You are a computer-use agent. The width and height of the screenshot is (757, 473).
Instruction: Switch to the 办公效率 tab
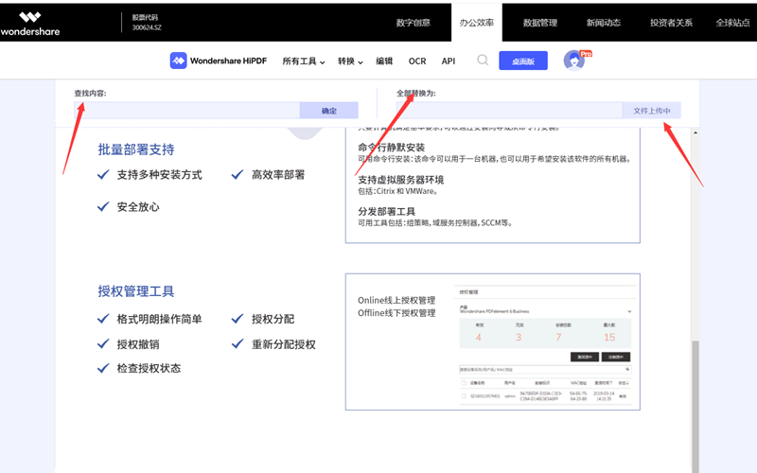click(477, 22)
